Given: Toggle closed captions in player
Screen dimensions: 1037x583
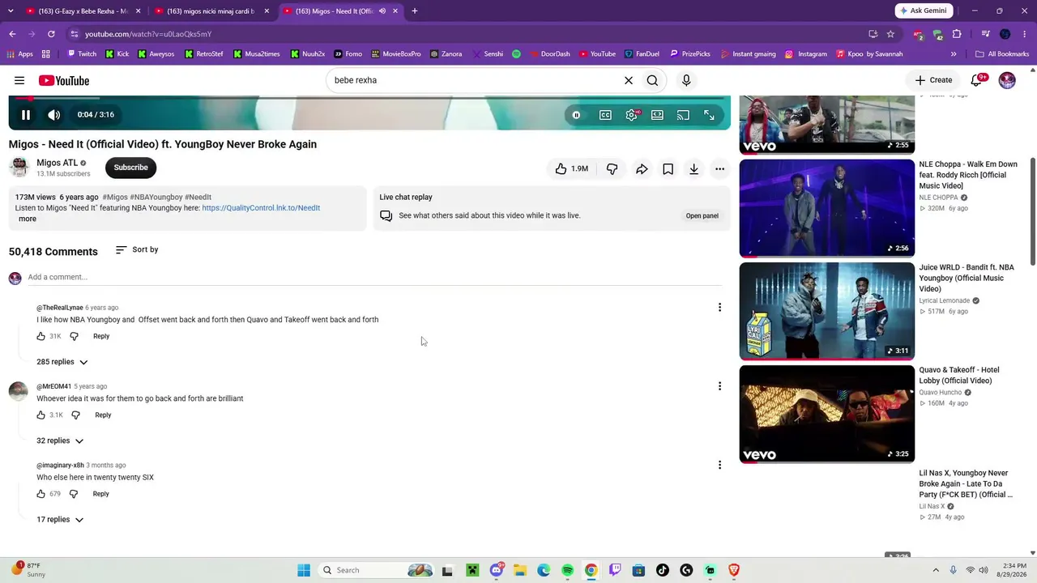Looking at the screenshot, I should click(605, 115).
